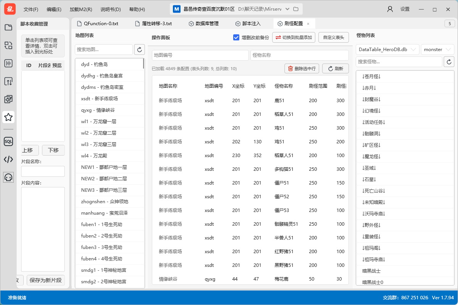Open the node/flowchart sidebar icon
458x305 pixels.
pos(8,45)
